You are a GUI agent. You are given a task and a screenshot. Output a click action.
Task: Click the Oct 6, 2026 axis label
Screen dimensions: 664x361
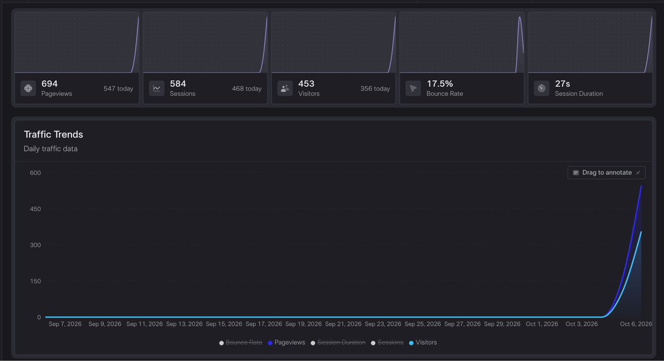(636, 324)
